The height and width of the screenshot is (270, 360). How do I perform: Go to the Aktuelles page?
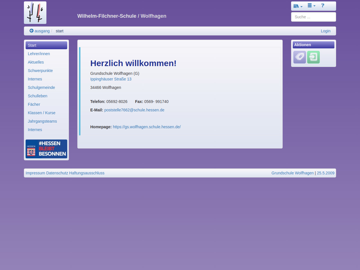[x=36, y=62]
